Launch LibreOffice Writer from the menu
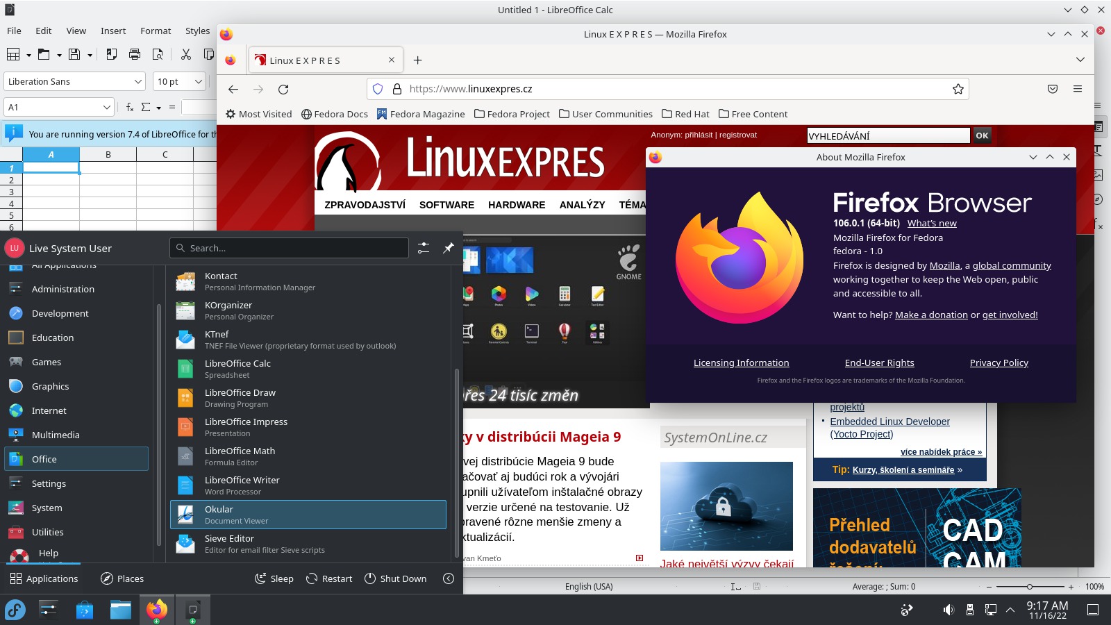1111x625 pixels. [308, 485]
